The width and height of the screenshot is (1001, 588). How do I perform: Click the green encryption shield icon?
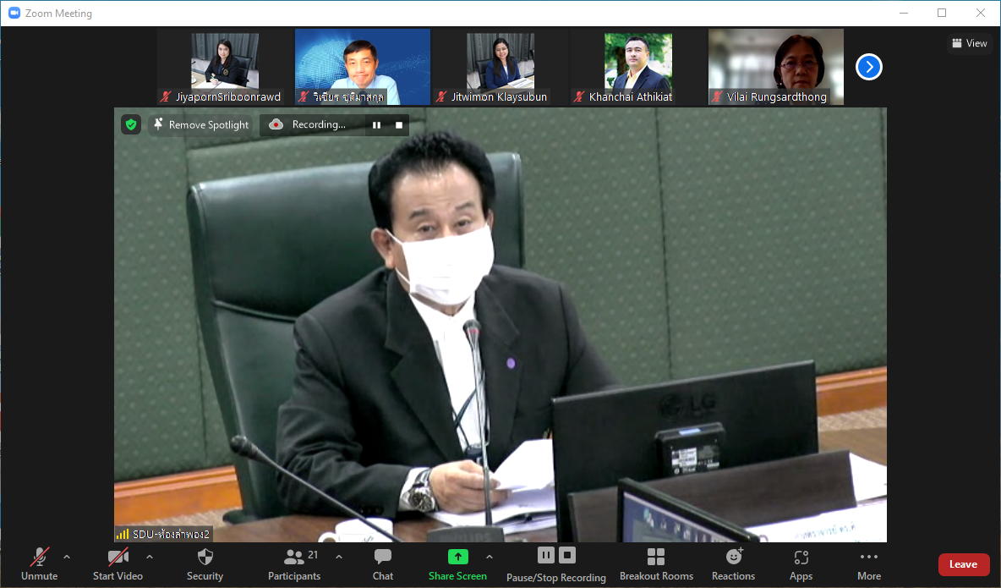tap(130, 124)
